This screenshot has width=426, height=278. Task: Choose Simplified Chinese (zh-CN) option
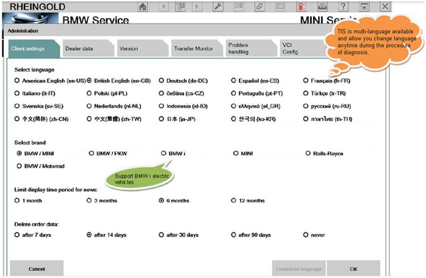pos(17,119)
